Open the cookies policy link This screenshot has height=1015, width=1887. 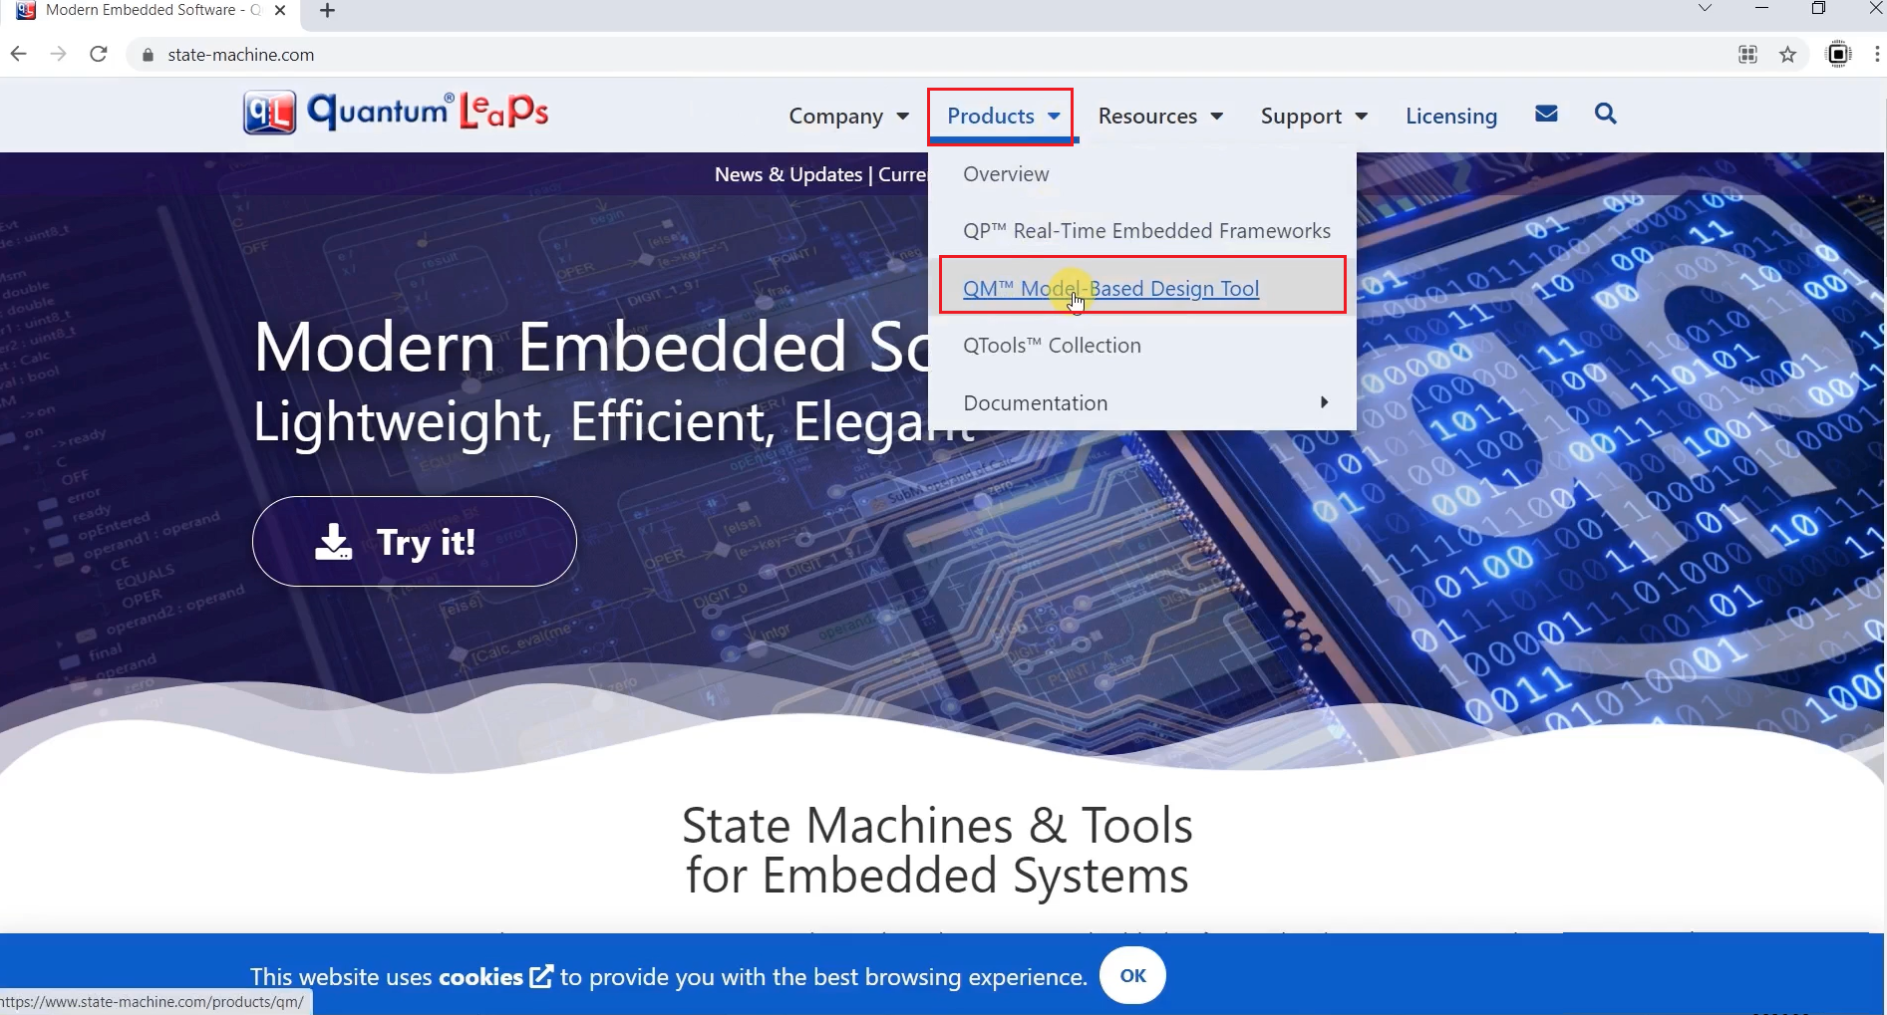pyautogui.click(x=494, y=977)
